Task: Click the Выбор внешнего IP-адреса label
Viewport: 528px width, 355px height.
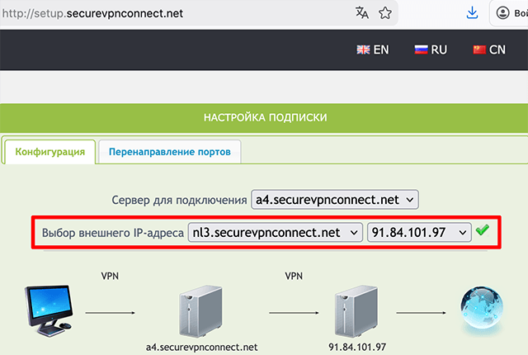Action: coord(113,233)
